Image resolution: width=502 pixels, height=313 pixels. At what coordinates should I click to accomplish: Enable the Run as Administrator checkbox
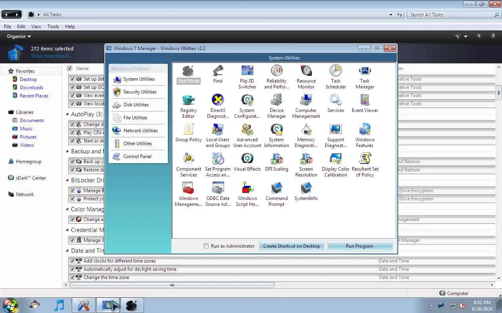pyautogui.click(x=206, y=246)
